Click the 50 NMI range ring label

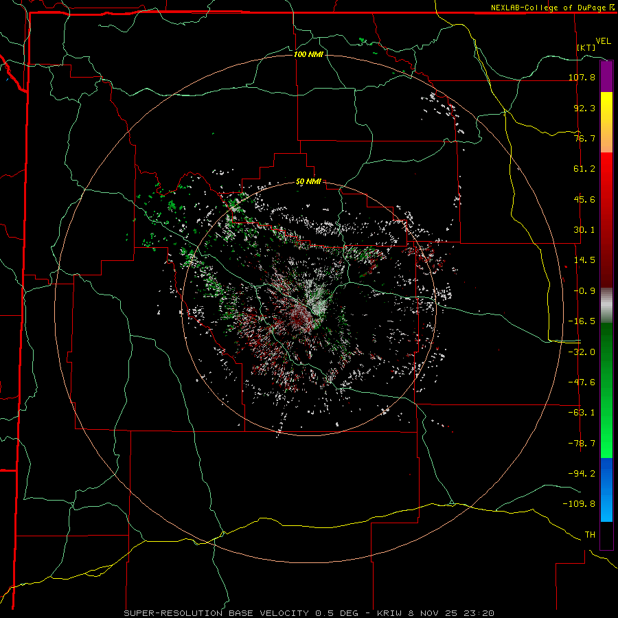tap(308, 182)
